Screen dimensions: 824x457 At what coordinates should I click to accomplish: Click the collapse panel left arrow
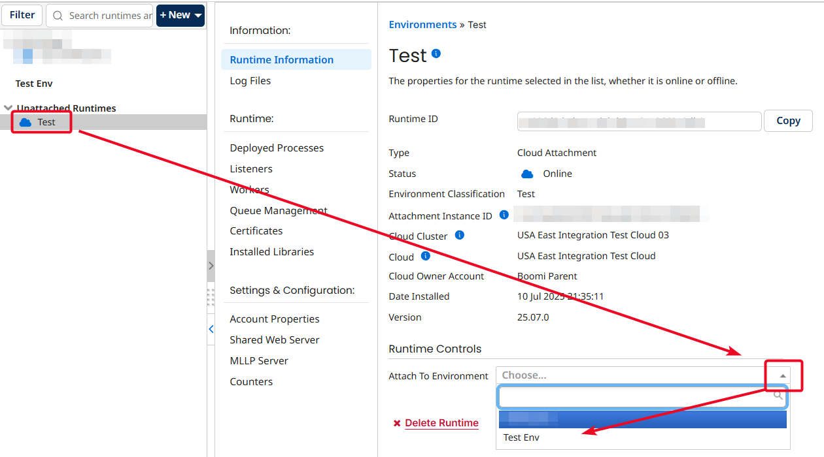211,329
